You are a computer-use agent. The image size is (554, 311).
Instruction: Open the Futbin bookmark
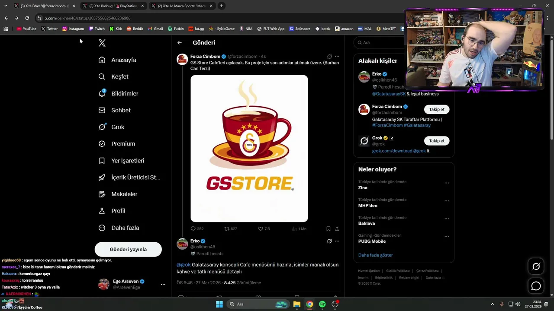175,29
